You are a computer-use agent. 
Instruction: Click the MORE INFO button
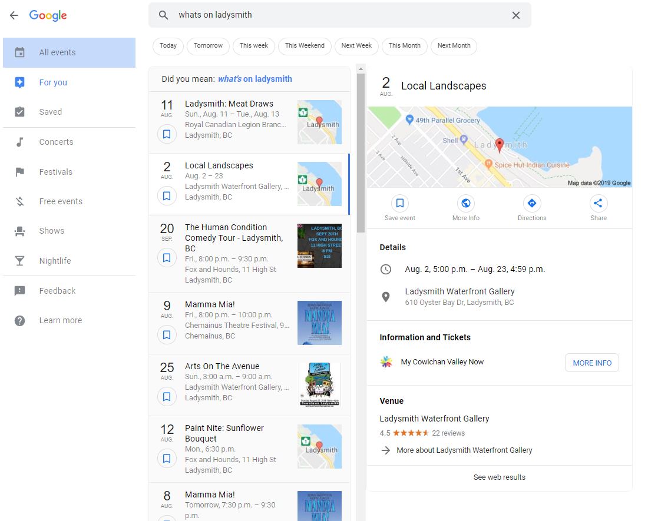coord(592,363)
